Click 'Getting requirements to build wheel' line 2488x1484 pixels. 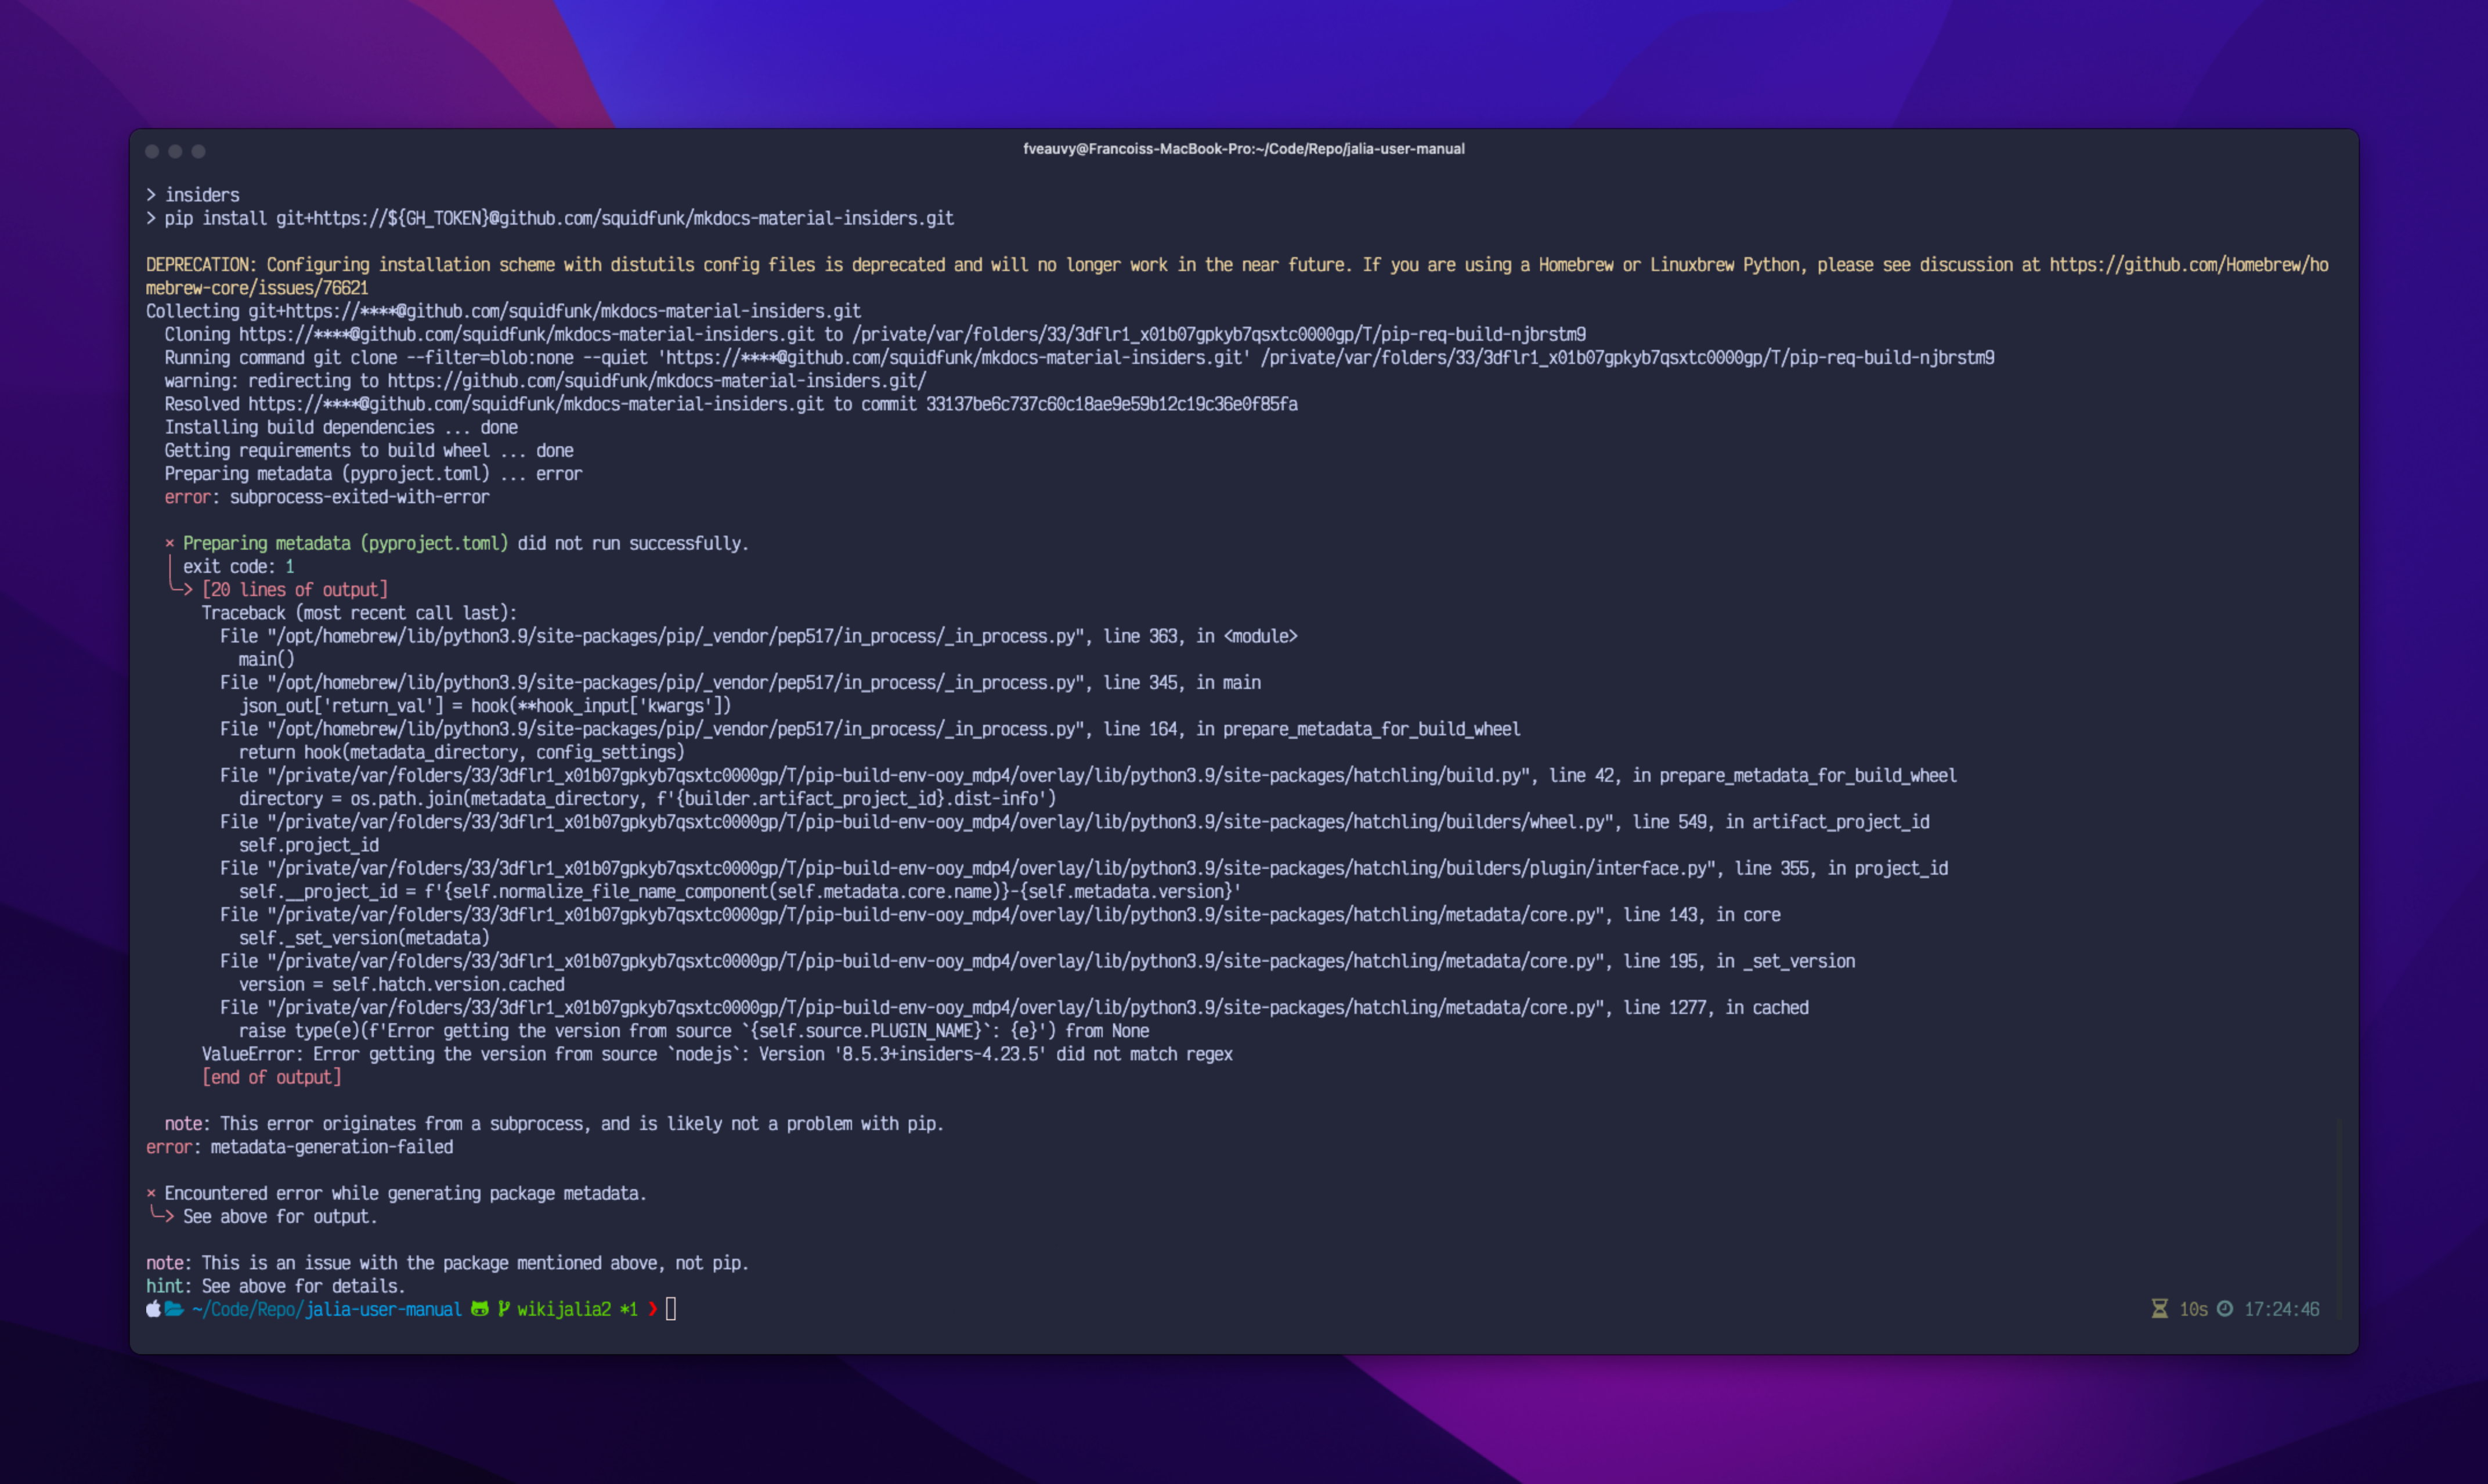click(369, 451)
